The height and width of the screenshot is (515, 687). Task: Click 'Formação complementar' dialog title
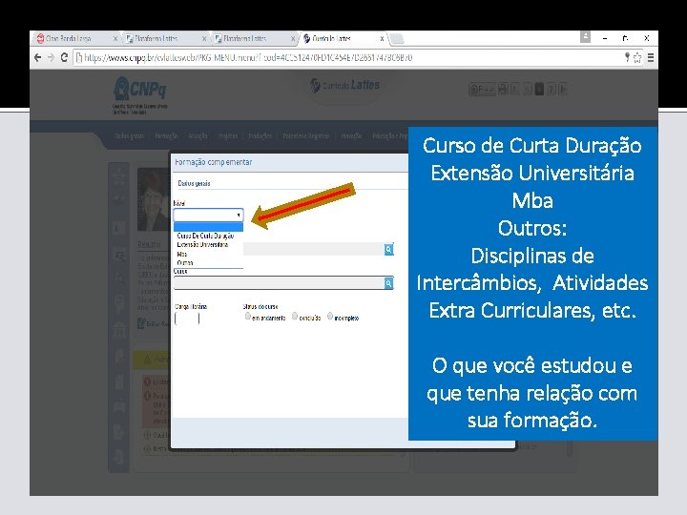tap(214, 162)
